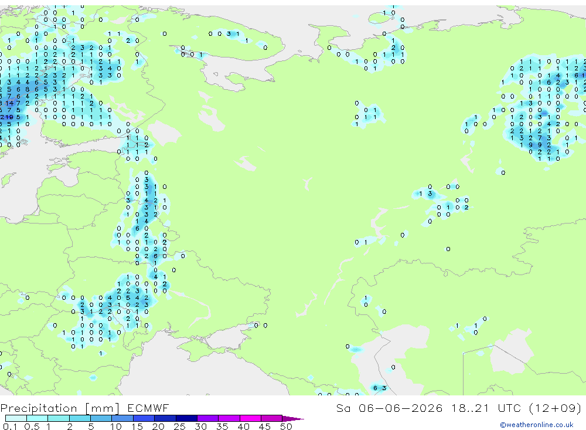This screenshot has width=586, height=430.
Task: Click legend scale label "0.5"
Action: coord(32,426)
